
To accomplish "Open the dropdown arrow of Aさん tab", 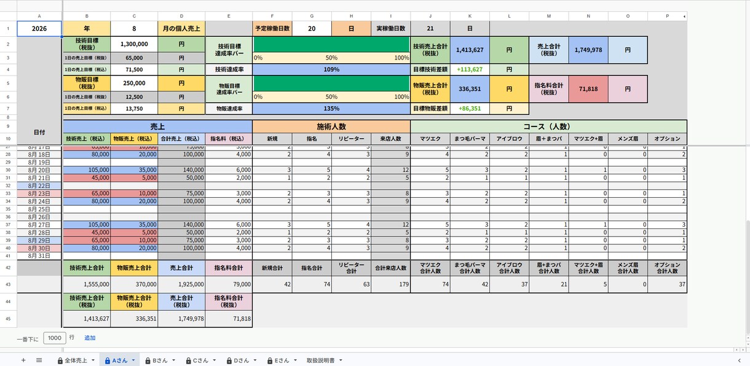I will click(x=133, y=360).
